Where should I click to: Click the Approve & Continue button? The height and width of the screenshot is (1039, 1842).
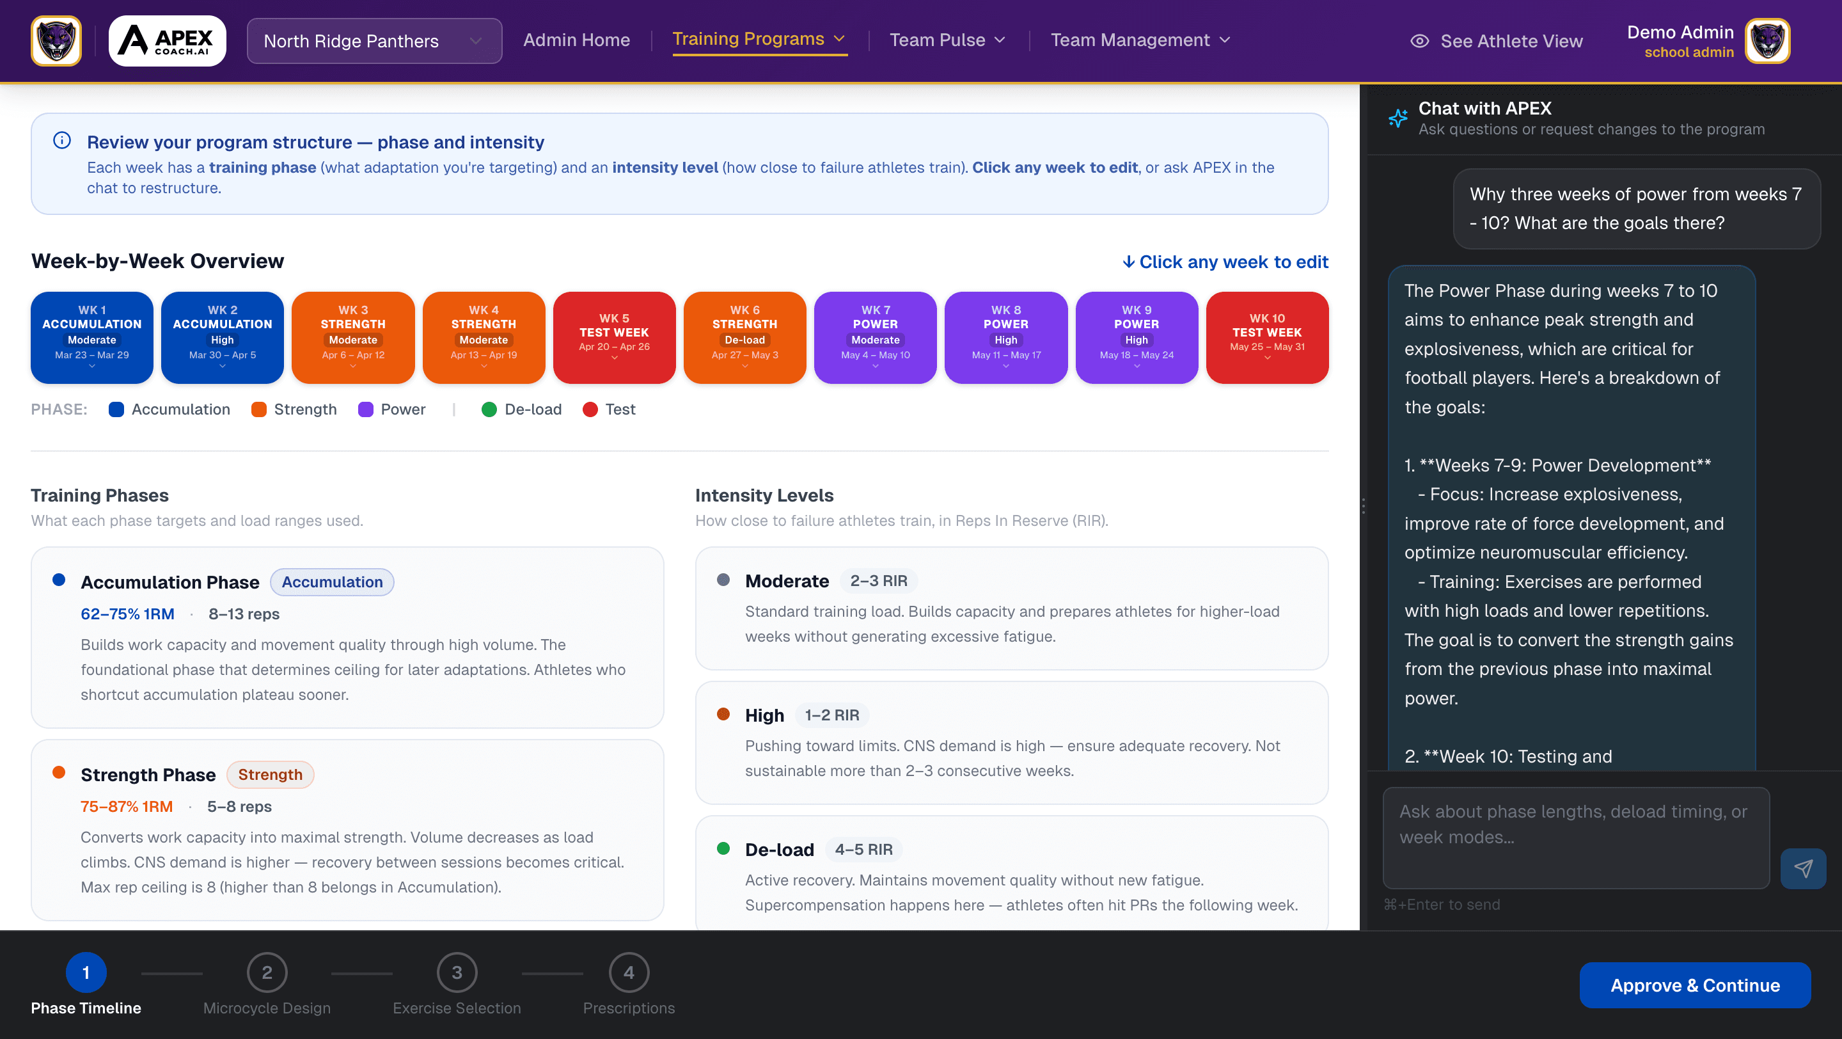[x=1695, y=985]
